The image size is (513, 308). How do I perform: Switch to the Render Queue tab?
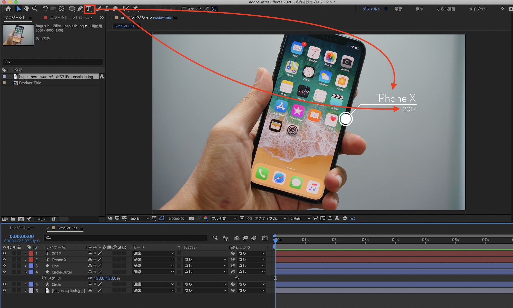click(22, 228)
